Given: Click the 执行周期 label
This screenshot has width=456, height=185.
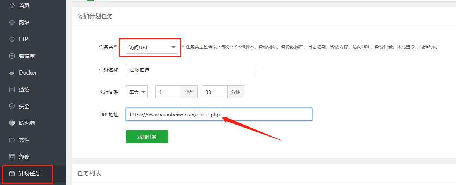Looking at the screenshot, I should [109, 92].
